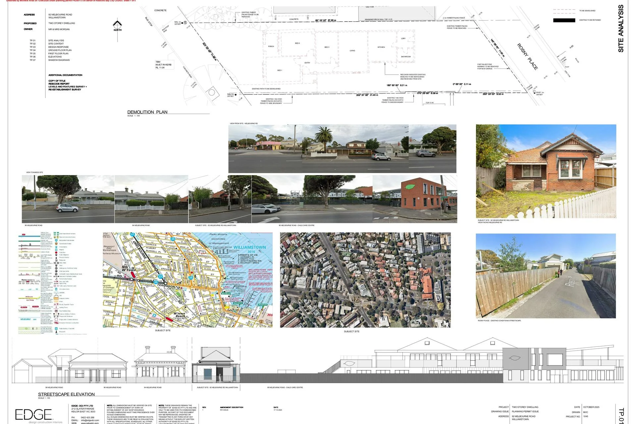Click the project number '1045'

[586, 416]
